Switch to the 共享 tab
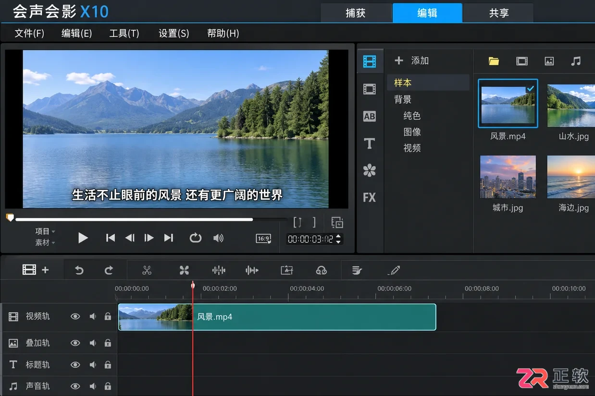Viewport: 595px width, 396px height. (498, 13)
